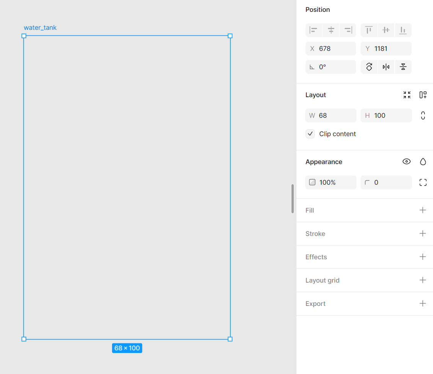
Task: Click the align left icon
Action: pos(314,30)
